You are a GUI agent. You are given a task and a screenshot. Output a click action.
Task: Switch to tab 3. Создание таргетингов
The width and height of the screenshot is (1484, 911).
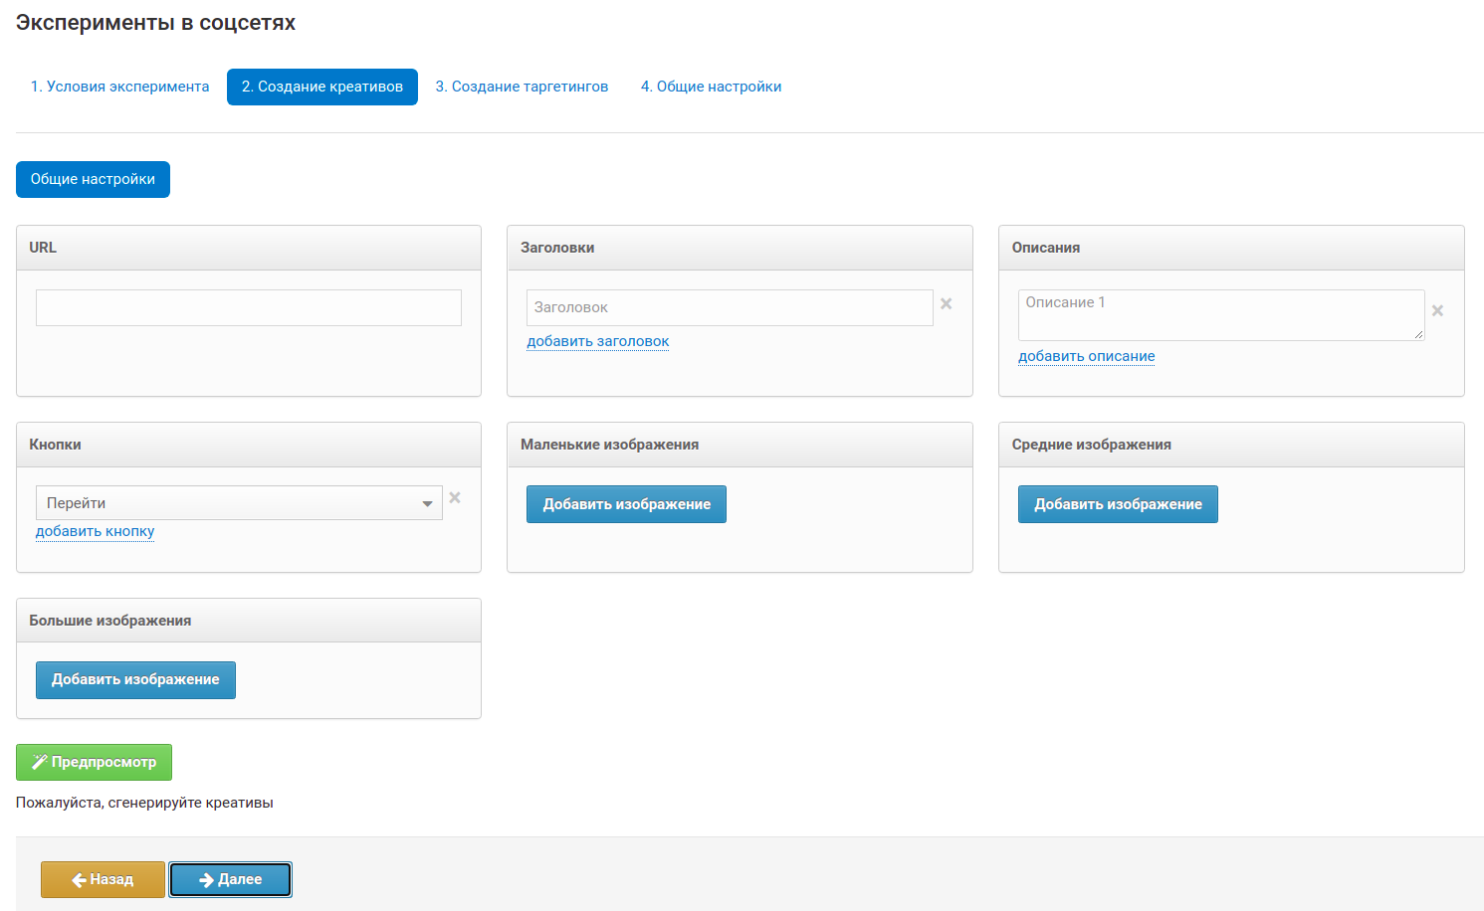pyautogui.click(x=522, y=87)
